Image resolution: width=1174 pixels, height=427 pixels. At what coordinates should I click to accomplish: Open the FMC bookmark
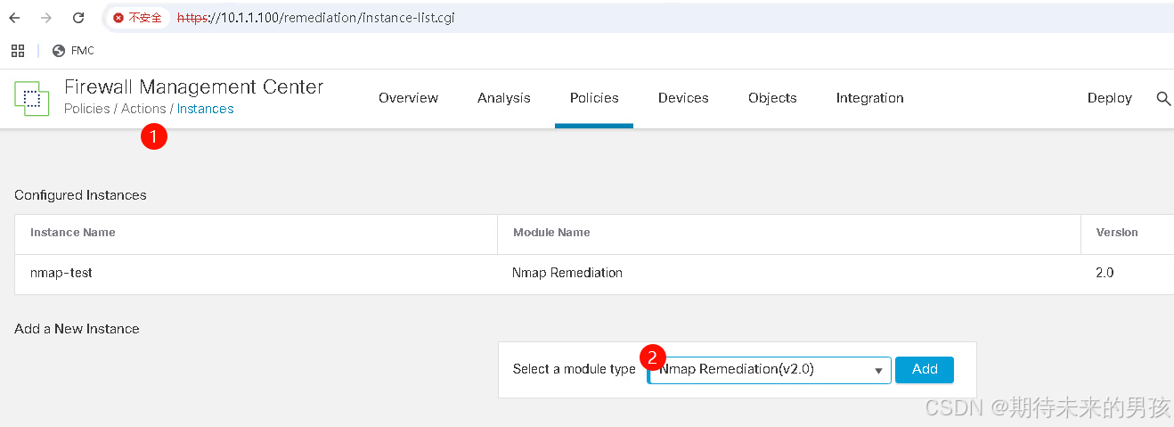pyautogui.click(x=73, y=51)
